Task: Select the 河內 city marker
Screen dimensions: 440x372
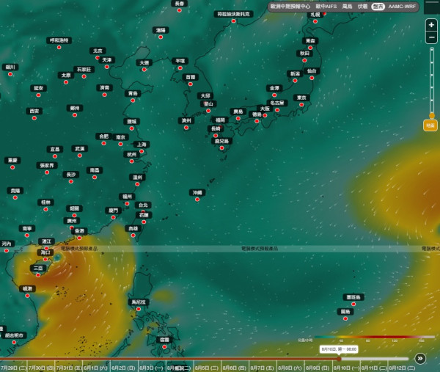Action: click(x=7, y=250)
